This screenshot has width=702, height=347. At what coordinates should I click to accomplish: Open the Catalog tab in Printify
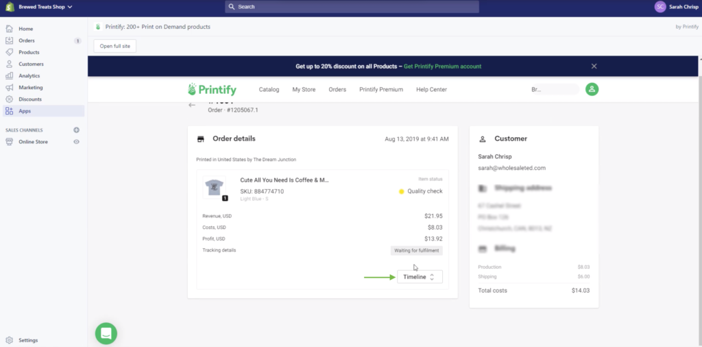pos(269,90)
